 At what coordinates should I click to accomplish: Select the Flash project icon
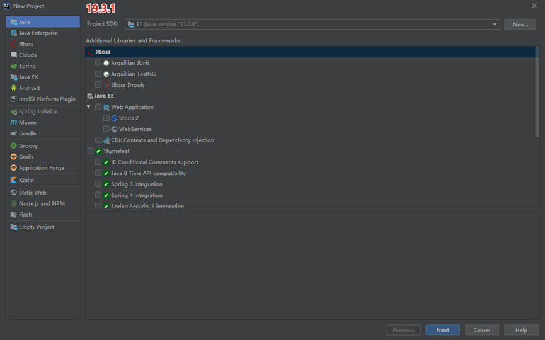14,215
